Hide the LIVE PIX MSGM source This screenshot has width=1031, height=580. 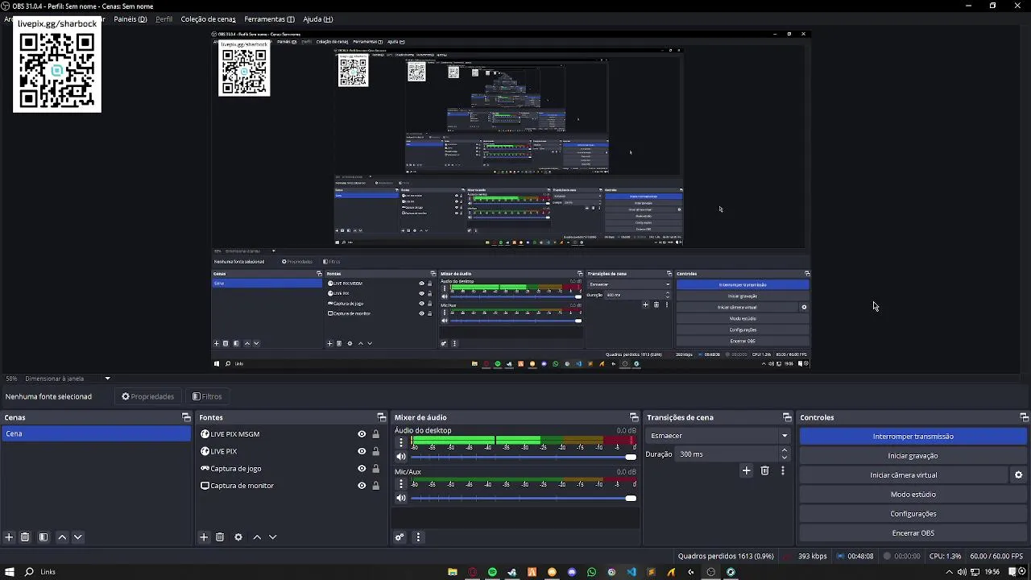pos(362,434)
